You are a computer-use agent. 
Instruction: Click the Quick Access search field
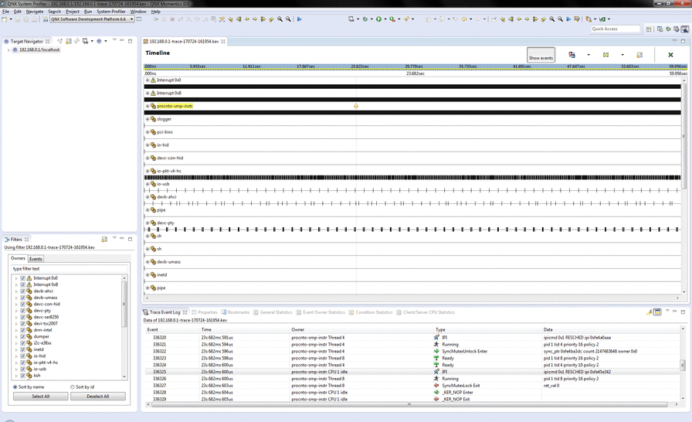coord(615,29)
